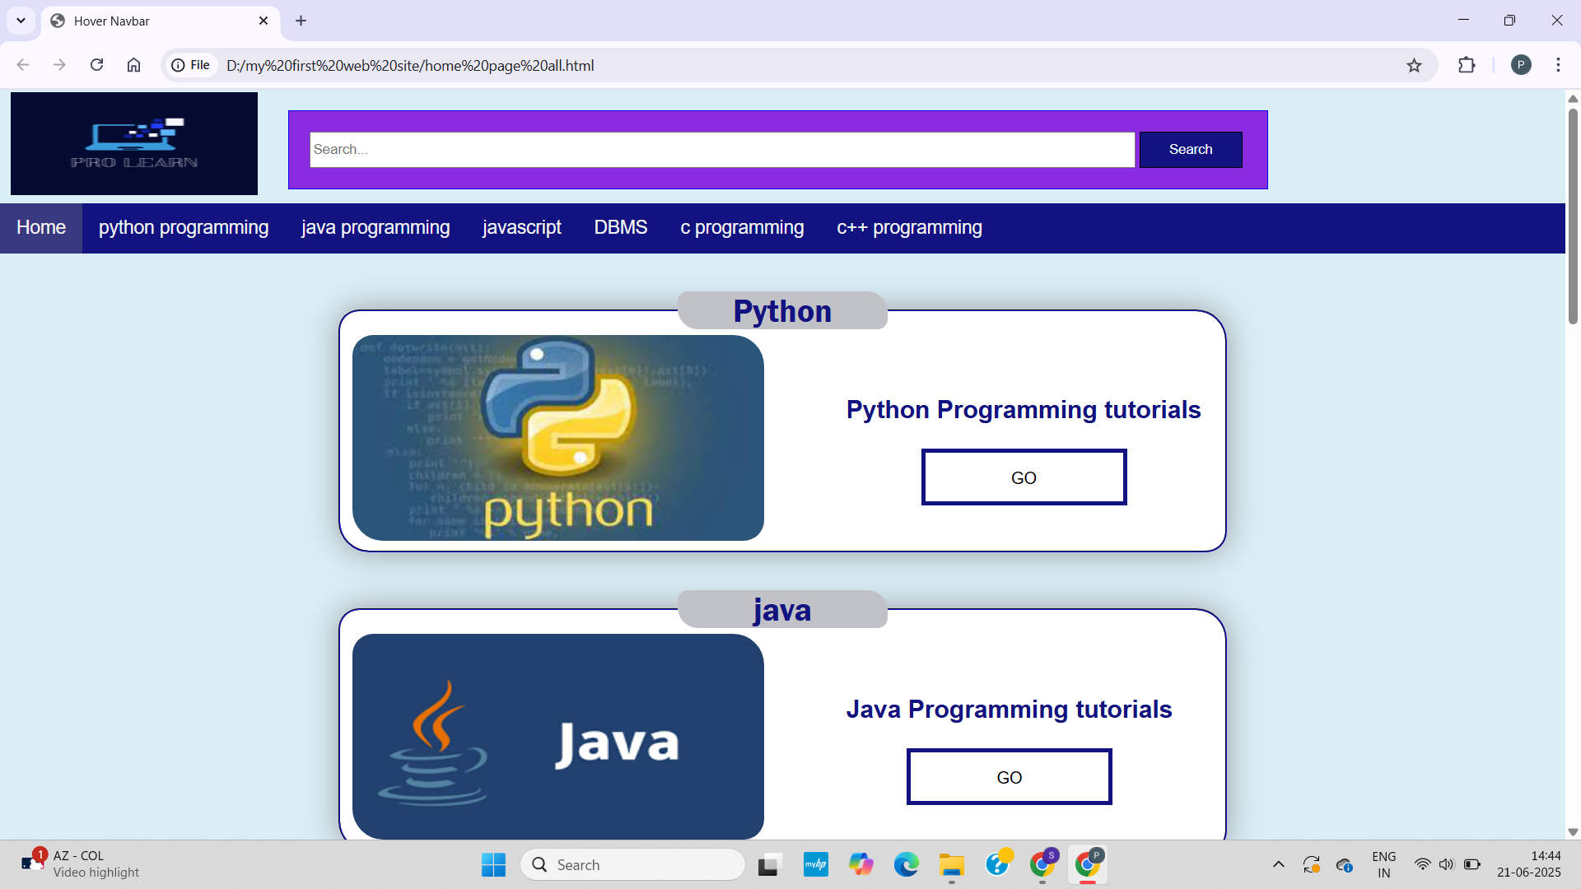The image size is (1581, 889).
Task: Bookmark this page with the star icon
Action: (1414, 65)
